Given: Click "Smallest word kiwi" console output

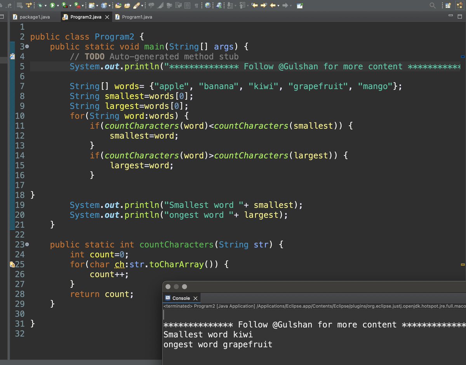Looking at the screenshot, I should [x=208, y=335].
